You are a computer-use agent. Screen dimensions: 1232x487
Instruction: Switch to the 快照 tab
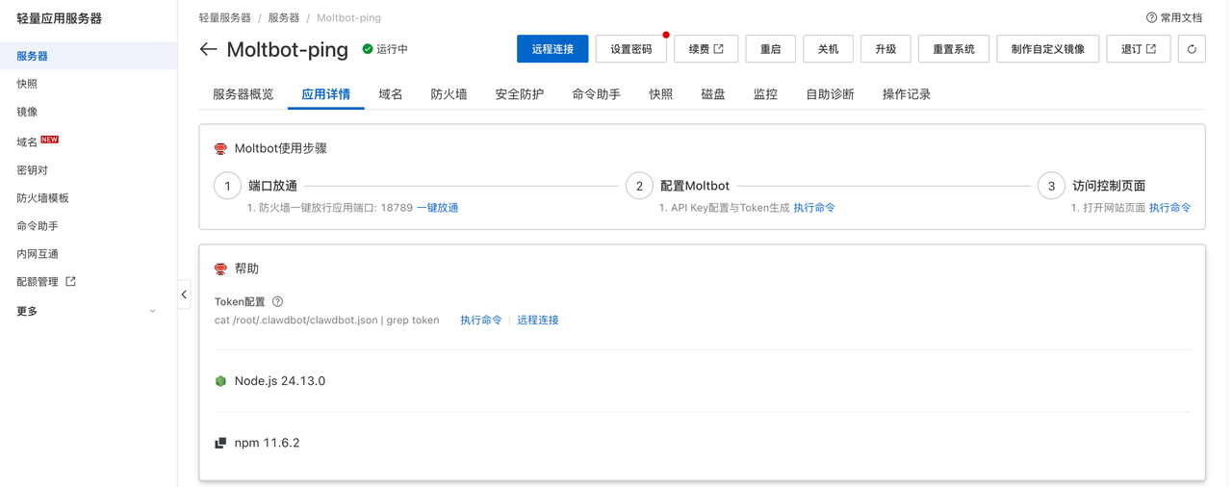pos(660,94)
